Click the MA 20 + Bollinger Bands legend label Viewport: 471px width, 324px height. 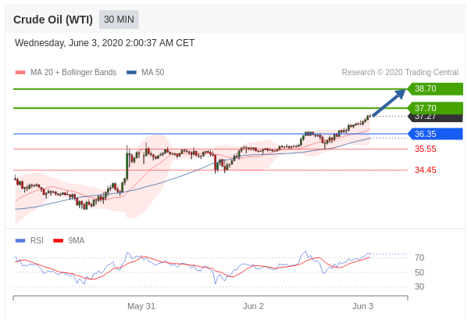click(x=73, y=73)
